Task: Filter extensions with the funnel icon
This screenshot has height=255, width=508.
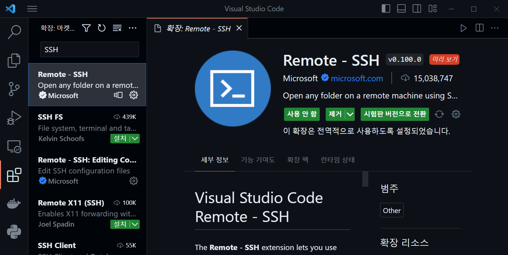Action: click(86, 28)
